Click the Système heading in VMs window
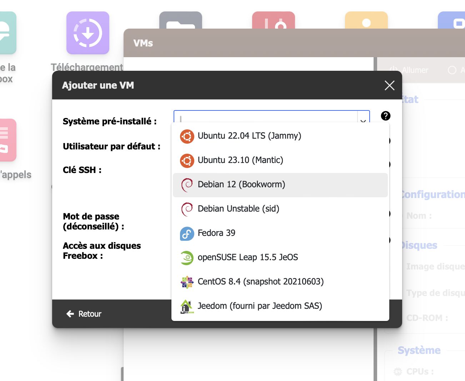The width and height of the screenshot is (465, 381). 419,350
